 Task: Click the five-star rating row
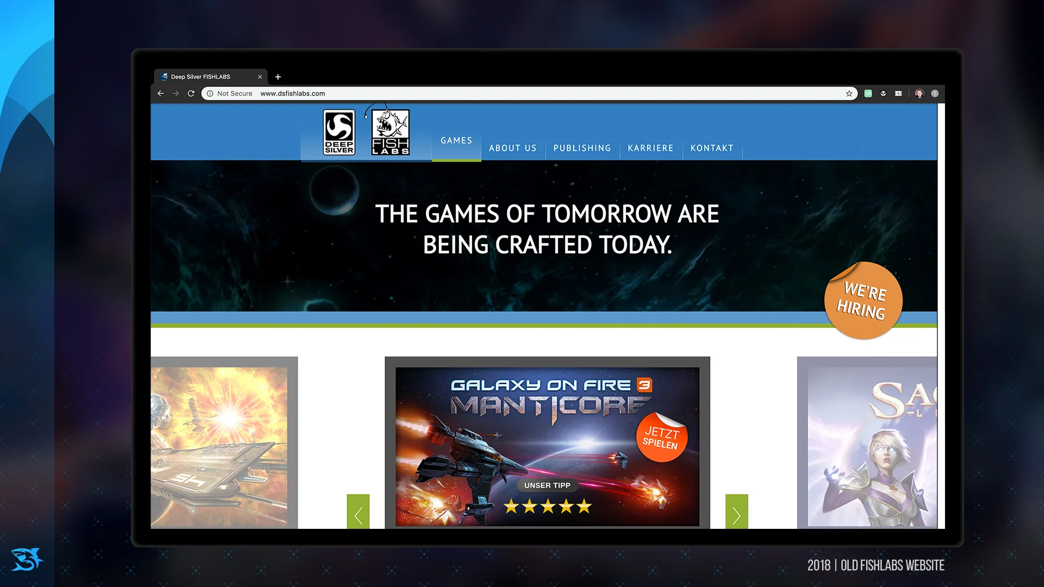click(x=547, y=507)
